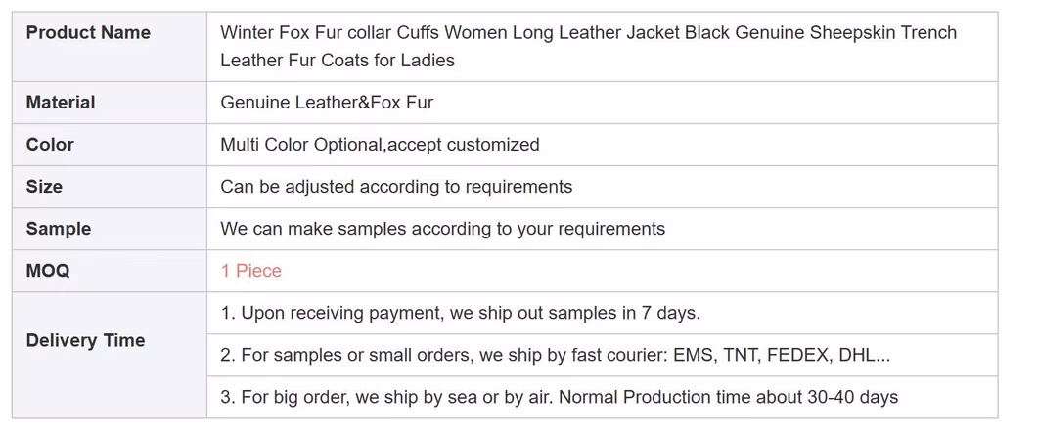Click the word "FEDEX" in courier list
The width and height of the screenshot is (1037, 430).
click(796, 355)
